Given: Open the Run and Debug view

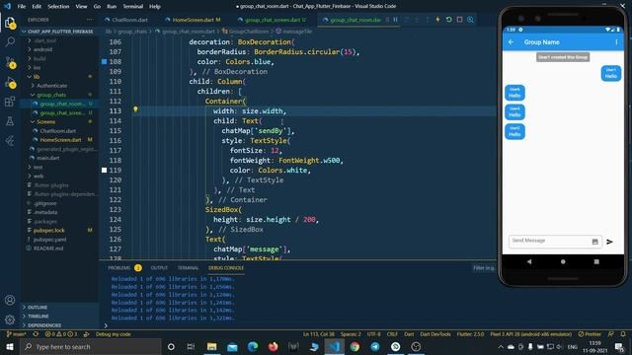Looking at the screenshot, I should tap(10, 82).
